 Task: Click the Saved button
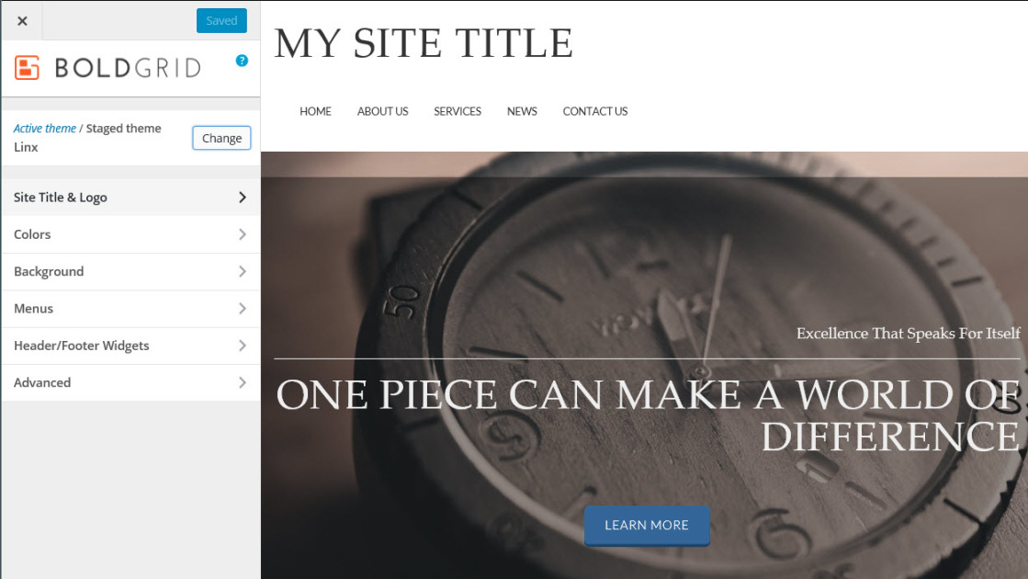coord(221,20)
